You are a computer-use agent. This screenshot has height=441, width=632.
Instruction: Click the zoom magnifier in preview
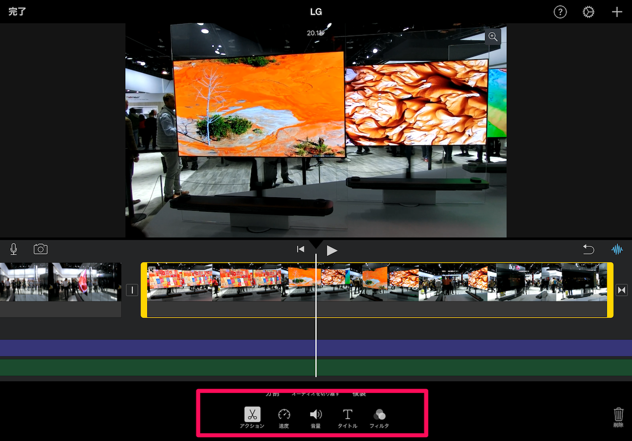pos(492,36)
